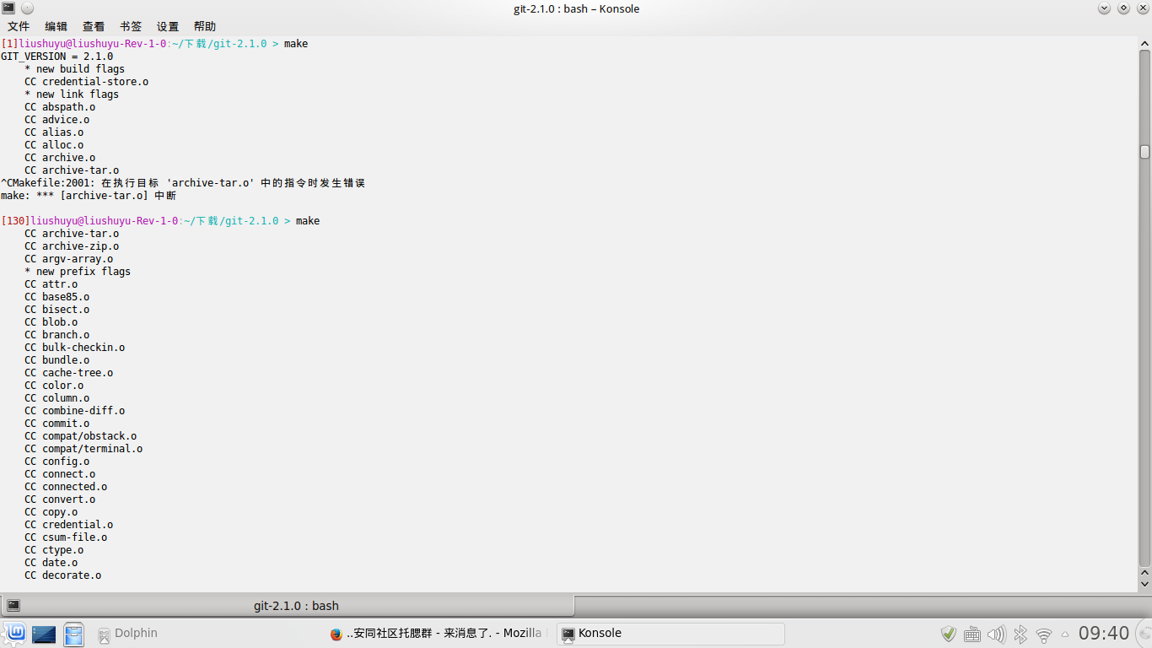Click line 'CC bulk-checkin.o'

74,348
